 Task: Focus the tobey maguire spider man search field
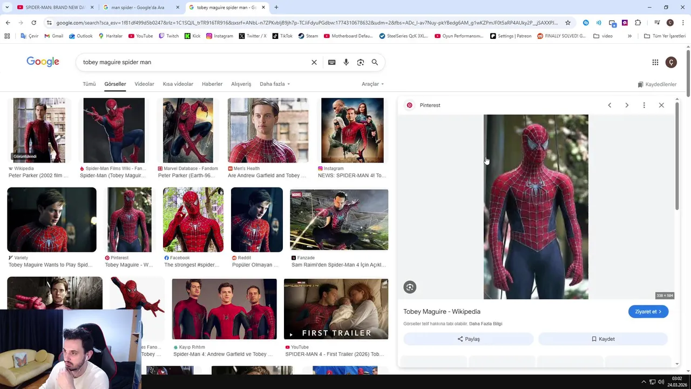click(x=194, y=62)
